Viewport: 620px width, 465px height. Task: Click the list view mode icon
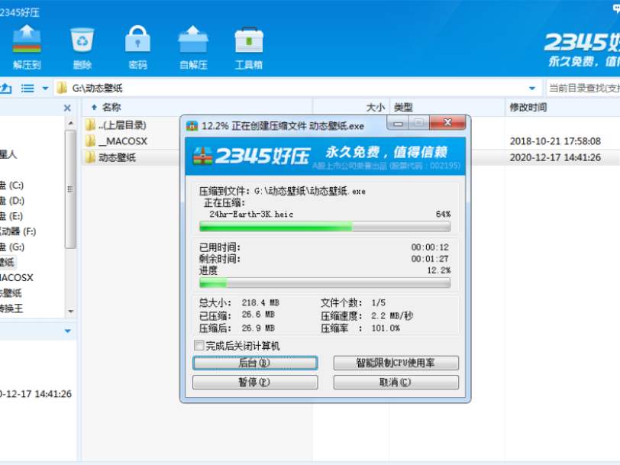(x=27, y=88)
